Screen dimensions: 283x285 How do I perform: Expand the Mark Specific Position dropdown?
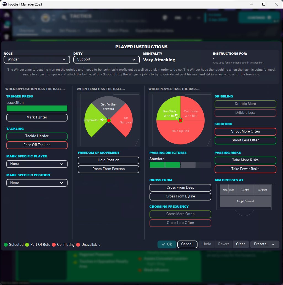tap(37, 183)
